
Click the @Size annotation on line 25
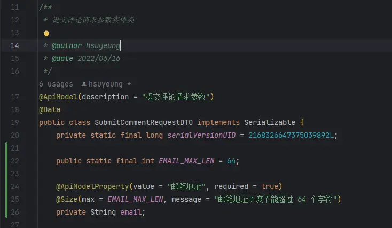67,199
